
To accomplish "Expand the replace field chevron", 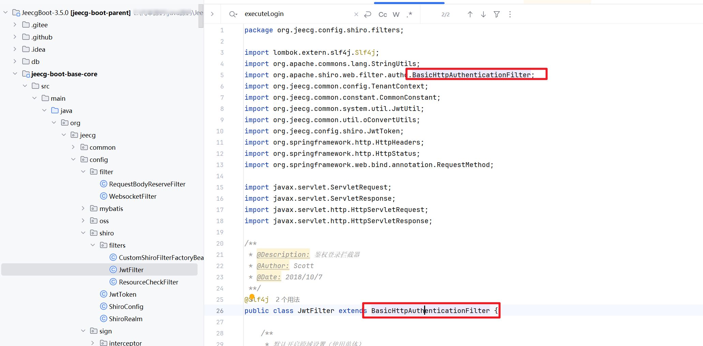I will pyautogui.click(x=212, y=14).
